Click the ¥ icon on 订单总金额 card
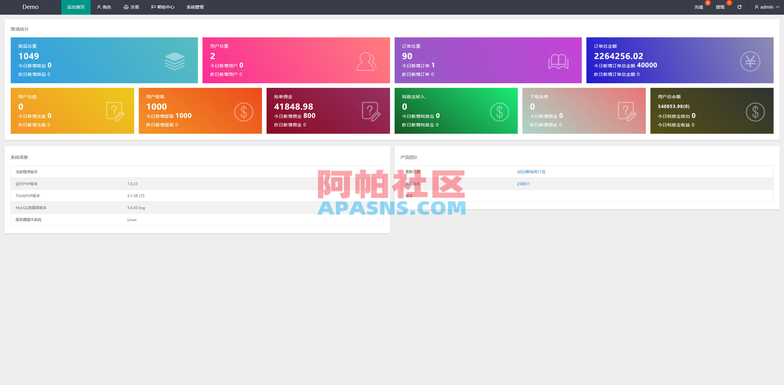Viewport: 784px width, 385px height. point(750,61)
